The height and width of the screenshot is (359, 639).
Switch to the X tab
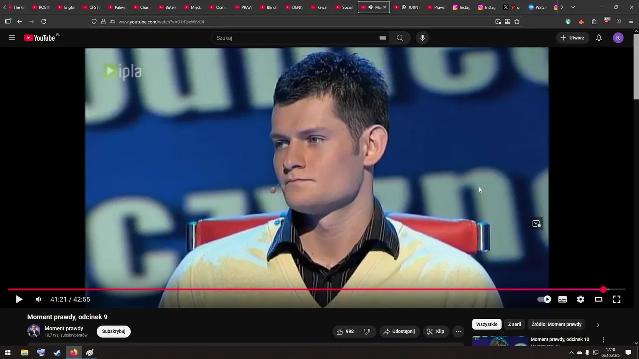(512, 7)
